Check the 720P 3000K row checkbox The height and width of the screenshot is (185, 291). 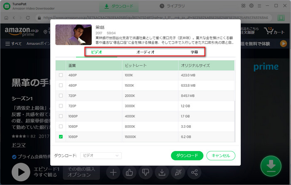tap(61, 106)
